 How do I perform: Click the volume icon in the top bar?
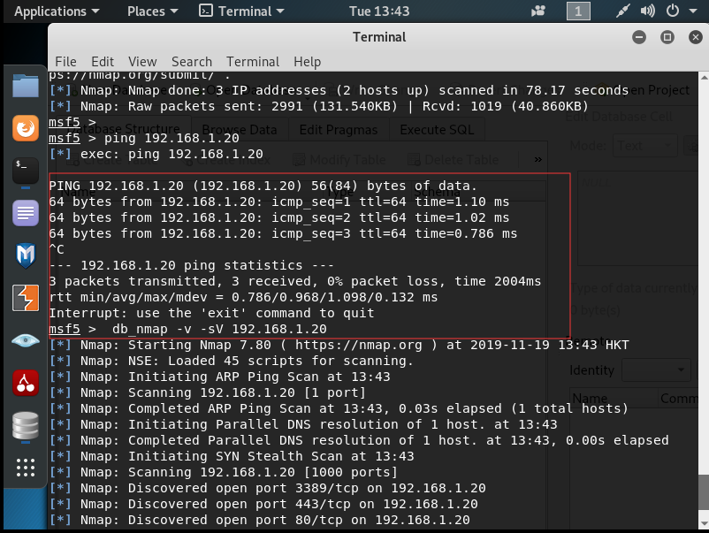648,11
